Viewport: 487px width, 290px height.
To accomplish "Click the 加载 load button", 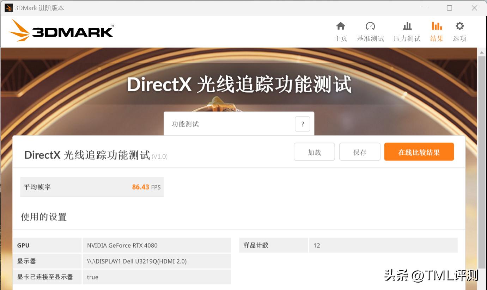I will (314, 152).
